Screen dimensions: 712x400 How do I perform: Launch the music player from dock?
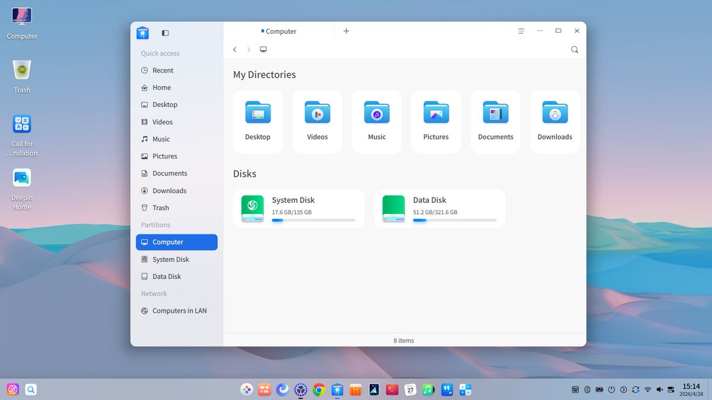[428, 389]
